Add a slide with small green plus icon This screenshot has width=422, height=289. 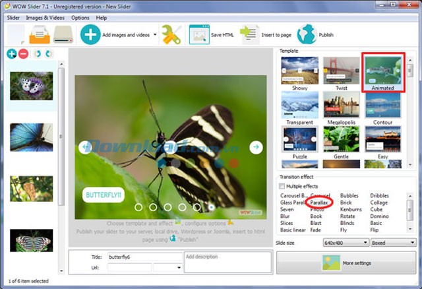12,54
